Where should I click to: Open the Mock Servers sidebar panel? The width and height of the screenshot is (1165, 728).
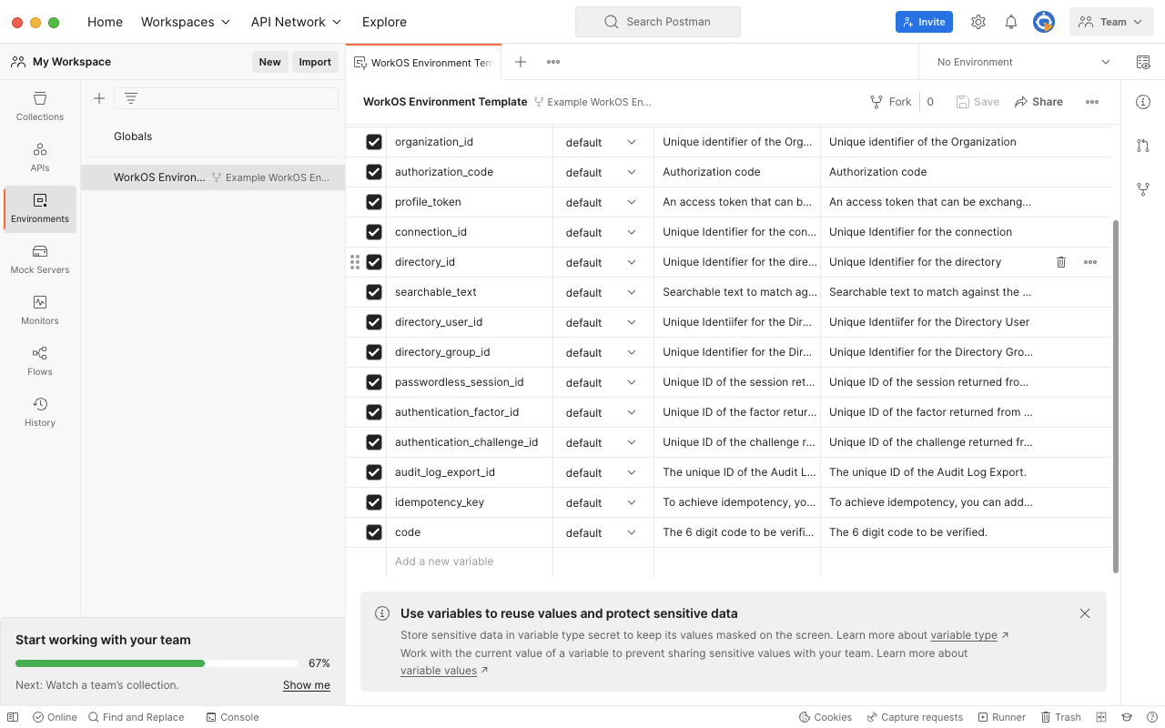40,259
